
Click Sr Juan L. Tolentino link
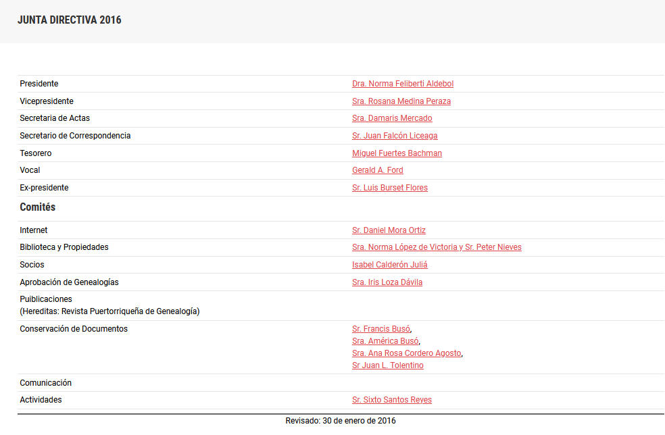pos(387,365)
